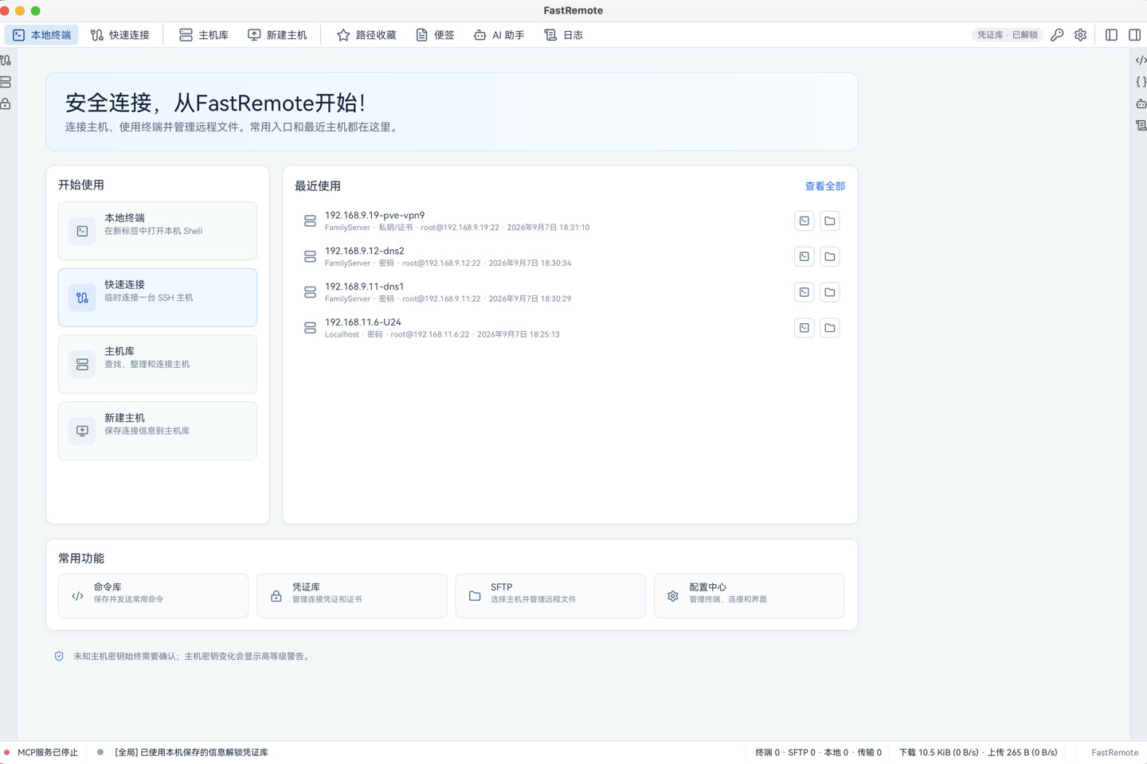Select the 192.168.9.12-dns2 recent host
Image resolution: width=1147 pixels, height=764 pixels.
[570, 256]
